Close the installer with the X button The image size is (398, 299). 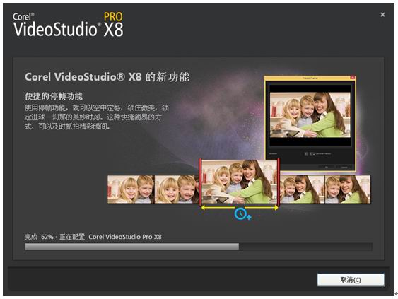tap(382, 15)
